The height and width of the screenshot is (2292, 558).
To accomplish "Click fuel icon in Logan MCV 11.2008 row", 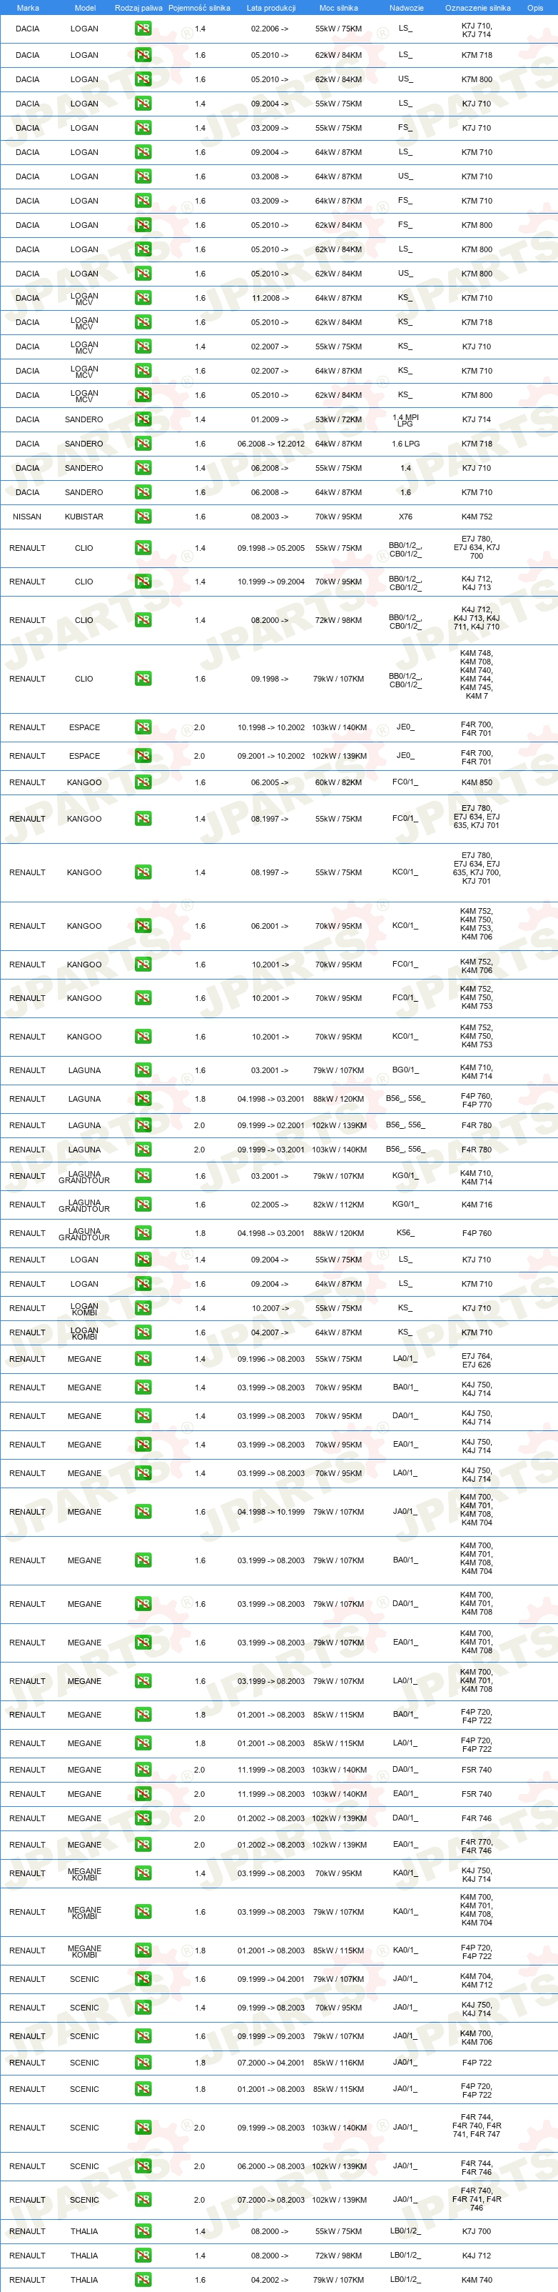I will 142,298.
